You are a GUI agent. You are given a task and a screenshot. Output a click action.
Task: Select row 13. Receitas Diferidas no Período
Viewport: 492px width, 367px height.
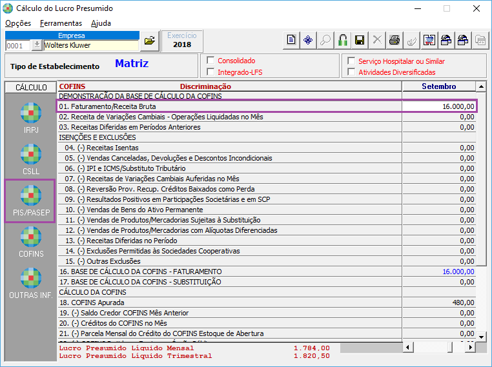[230, 241]
